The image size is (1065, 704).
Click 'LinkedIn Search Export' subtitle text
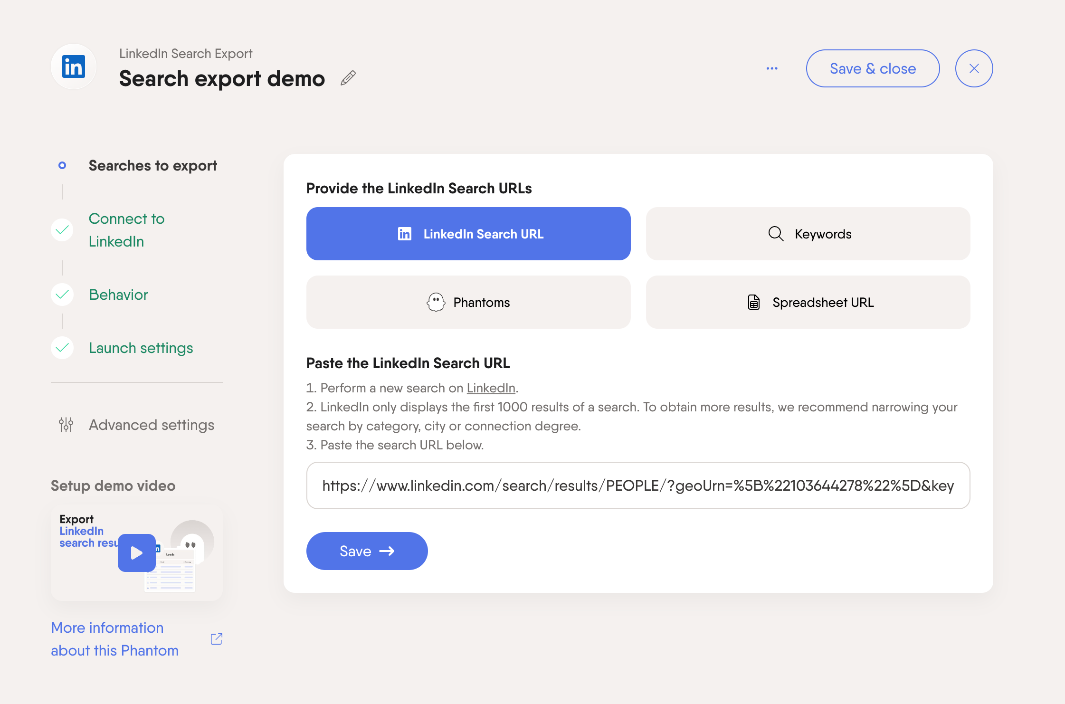coord(186,54)
